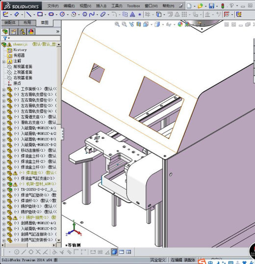
Task: Click the Save floppy icon
Action: pyautogui.click(x=211, y=6)
